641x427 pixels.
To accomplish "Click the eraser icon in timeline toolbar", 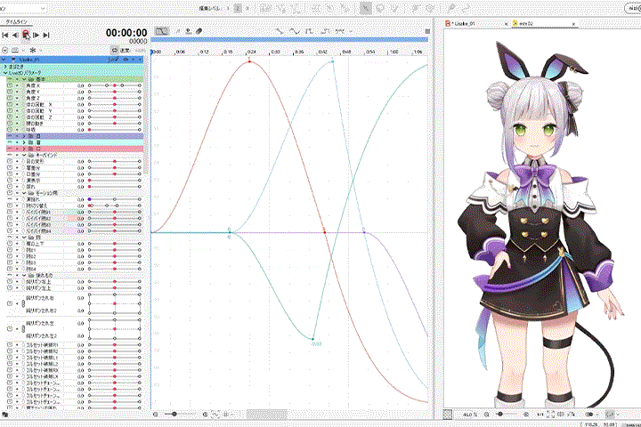I will pos(199,31).
